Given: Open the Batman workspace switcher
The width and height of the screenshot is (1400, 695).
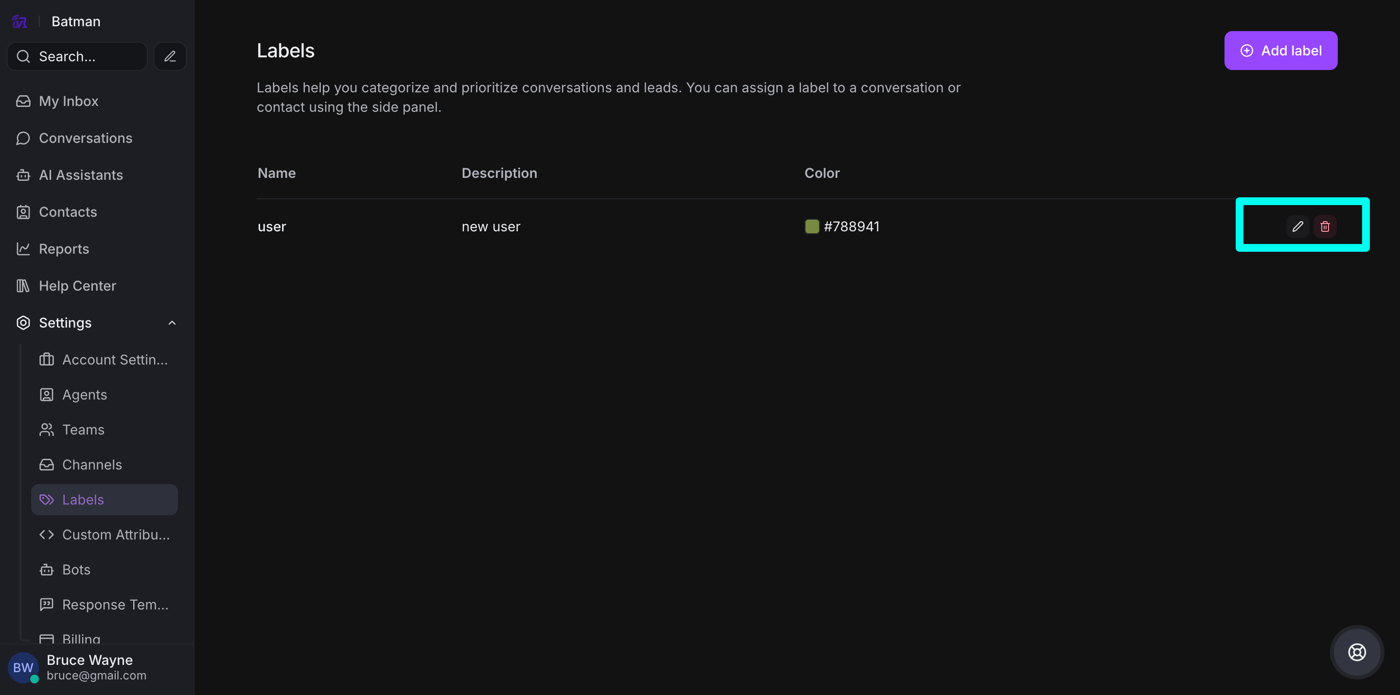Looking at the screenshot, I should [75, 22].
